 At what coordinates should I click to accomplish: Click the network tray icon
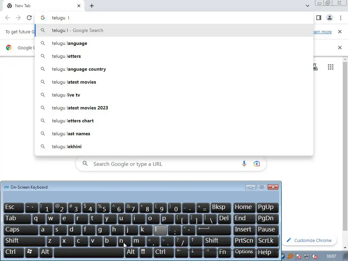click(x=307, y=256)
